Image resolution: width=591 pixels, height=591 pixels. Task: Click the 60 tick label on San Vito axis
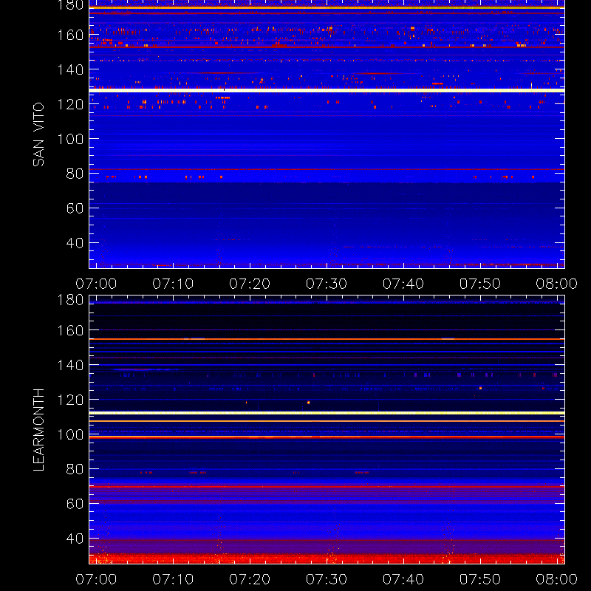pos(75,208)
